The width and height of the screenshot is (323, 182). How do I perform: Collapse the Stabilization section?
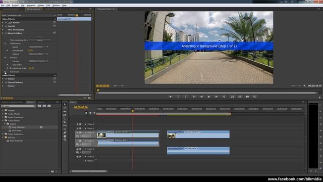click(5, 43)
